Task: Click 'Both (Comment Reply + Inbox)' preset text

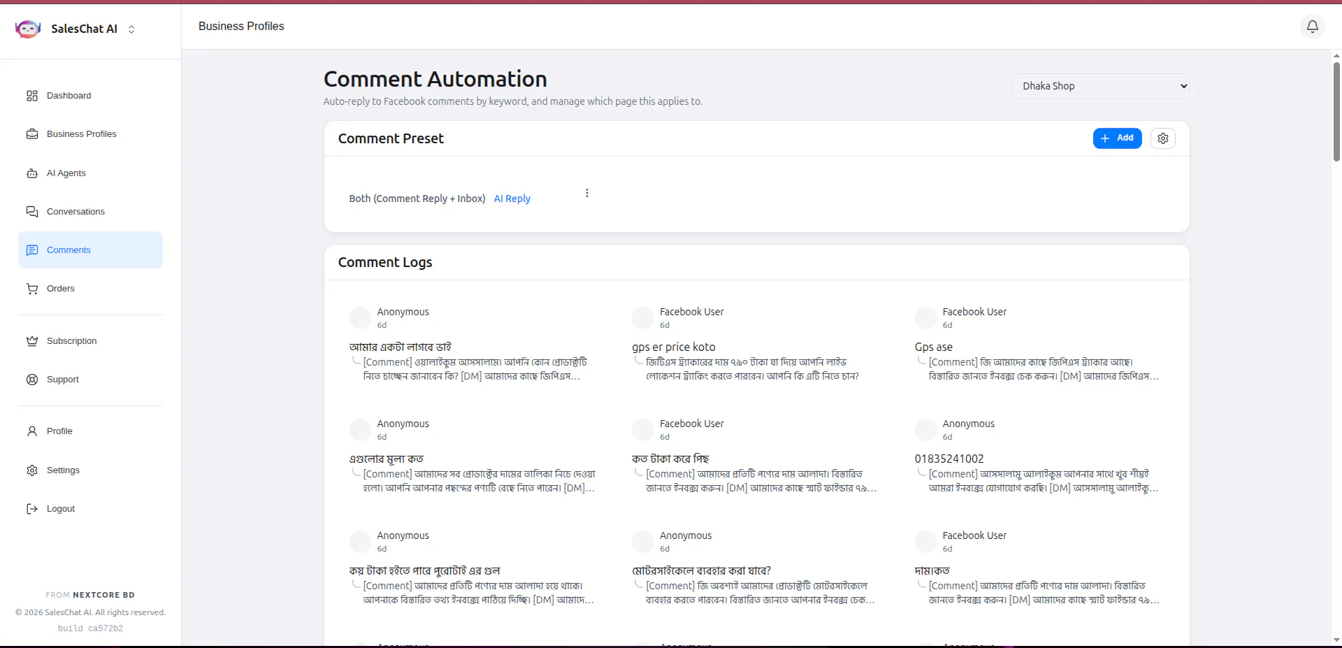Action: point(417,199)
